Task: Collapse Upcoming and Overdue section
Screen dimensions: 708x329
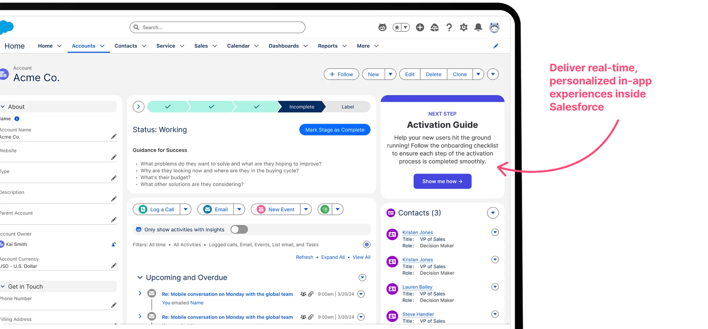Action: (x=140, y=277)
